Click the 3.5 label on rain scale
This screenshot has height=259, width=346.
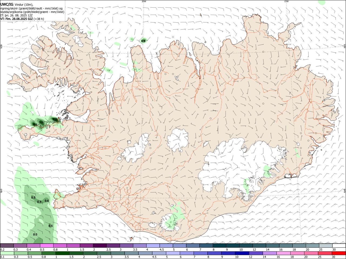(126, 257)
